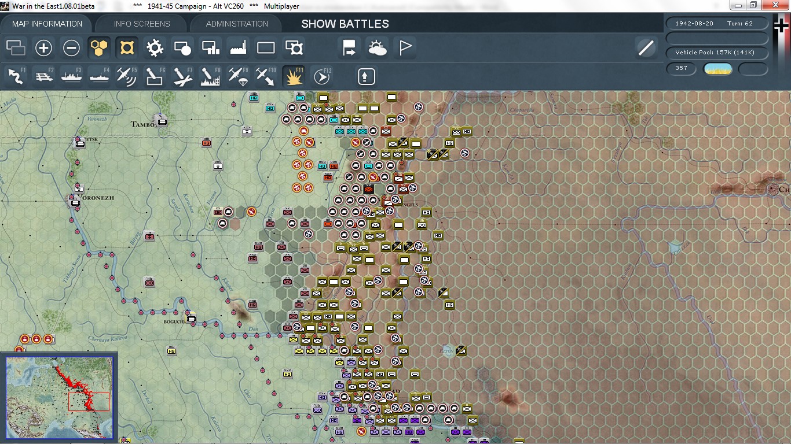Toggle the F11 show battles explosion icon
The width and height of the screenshot is (791, 444).
(294, 76)
